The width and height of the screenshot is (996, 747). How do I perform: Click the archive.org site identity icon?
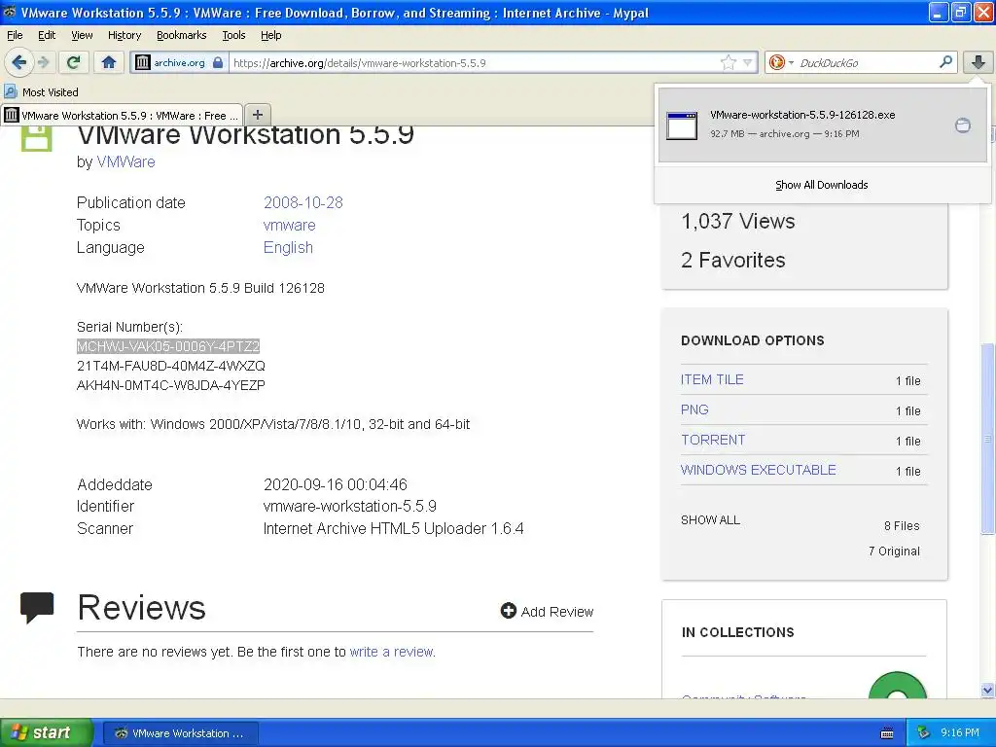(x=143, y=62)
